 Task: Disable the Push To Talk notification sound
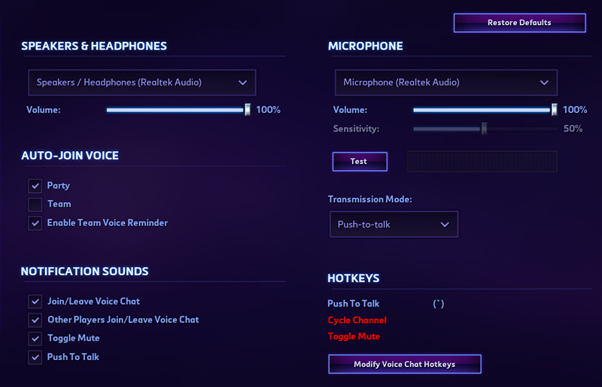[35, 358]
